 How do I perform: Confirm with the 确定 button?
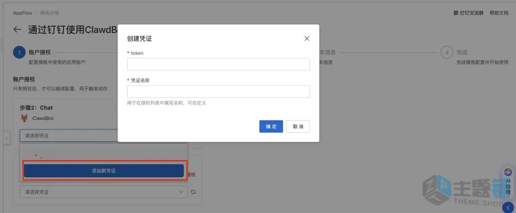(x=271, y=127)
